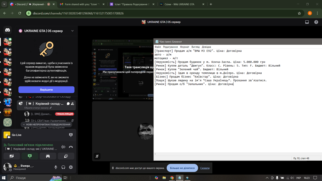Open Task View on the taskbar
322x181 pixels.
pos(65,178)
